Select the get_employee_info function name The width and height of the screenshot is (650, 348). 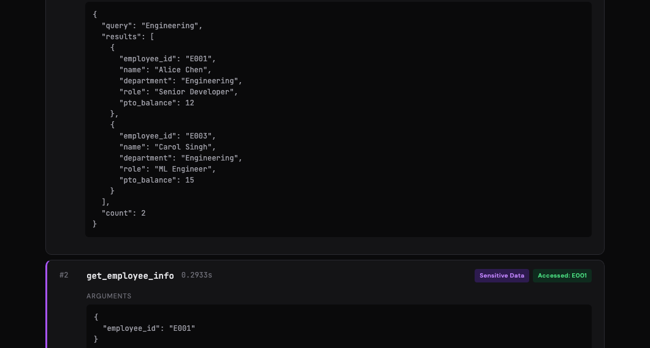(x=130, y=276)
